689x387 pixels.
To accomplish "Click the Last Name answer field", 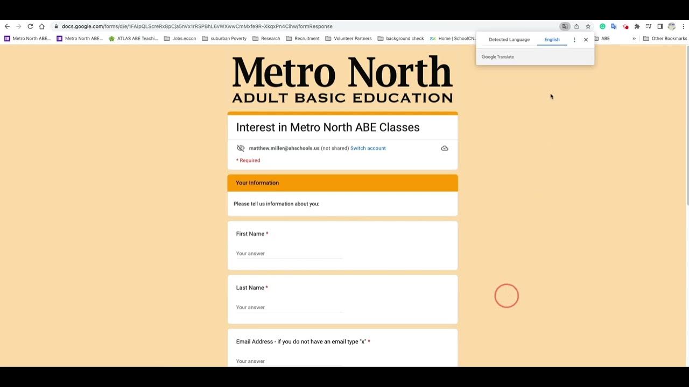I will pyautogui.click(x=289, y=307).
